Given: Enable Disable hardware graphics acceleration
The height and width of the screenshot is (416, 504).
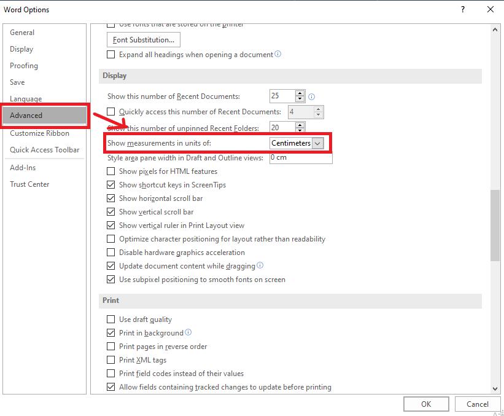Looking at the screenshot, I should coord(111,253).
